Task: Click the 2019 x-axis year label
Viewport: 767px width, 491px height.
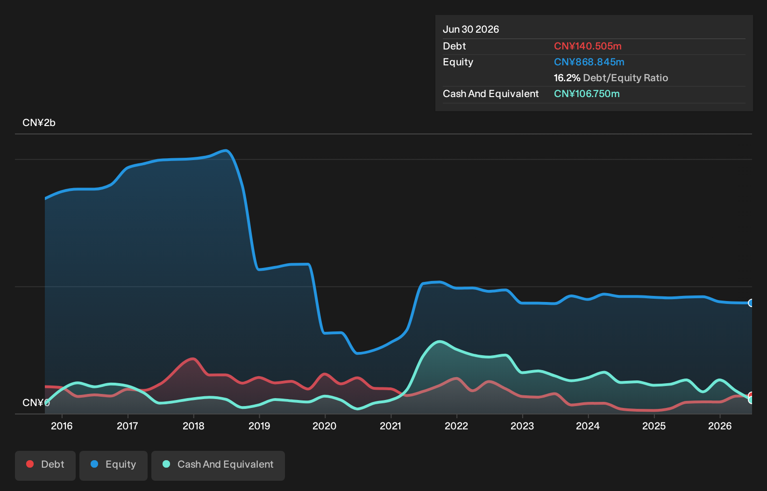Action: point(259,426)
